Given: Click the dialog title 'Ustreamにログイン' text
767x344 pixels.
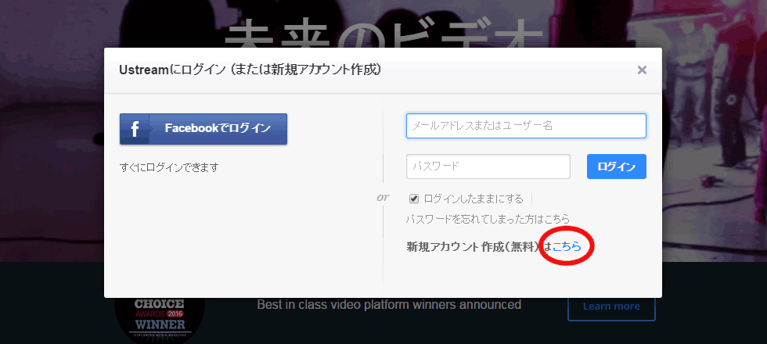Looking at the screenshot, I should click(x=172, y=70).
